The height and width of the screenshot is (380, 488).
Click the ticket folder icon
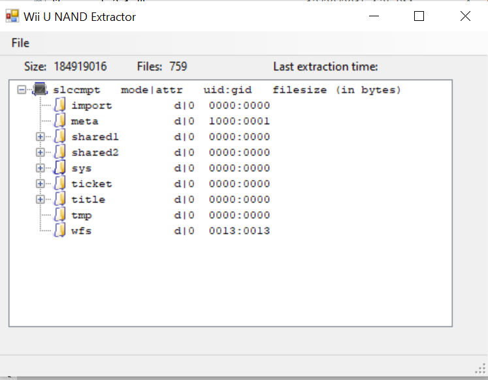(59, 183)
